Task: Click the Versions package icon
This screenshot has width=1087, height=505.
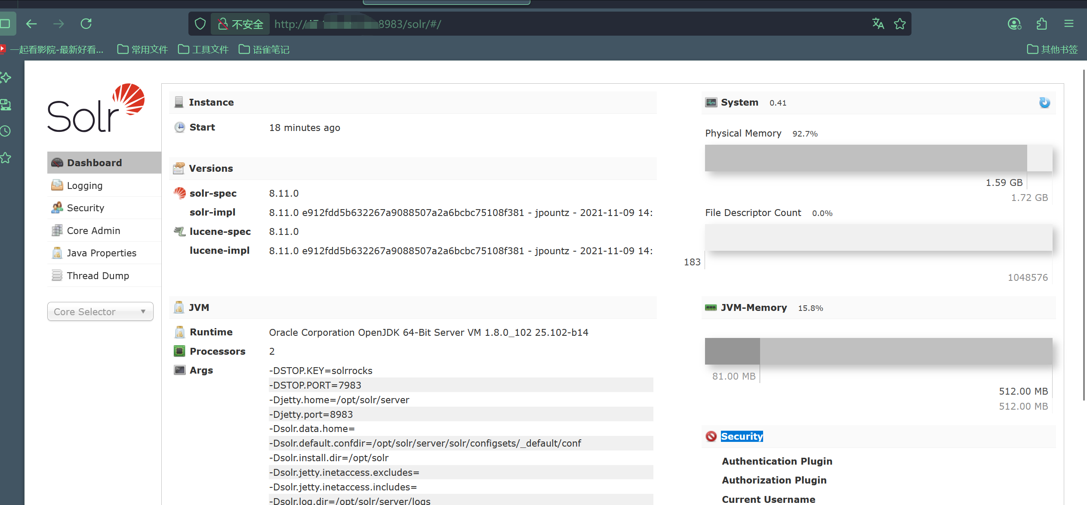Action: tap(179, 168)
